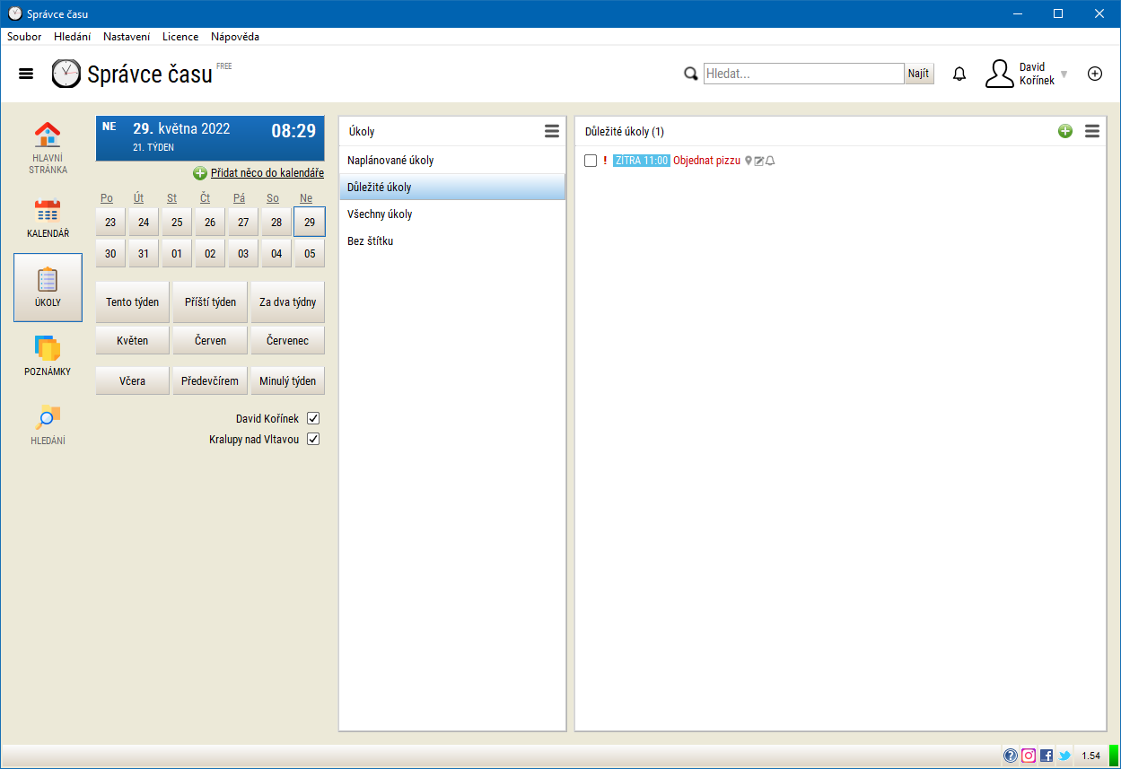Toggle the David Kořínek checkbox

pos(313,418)
